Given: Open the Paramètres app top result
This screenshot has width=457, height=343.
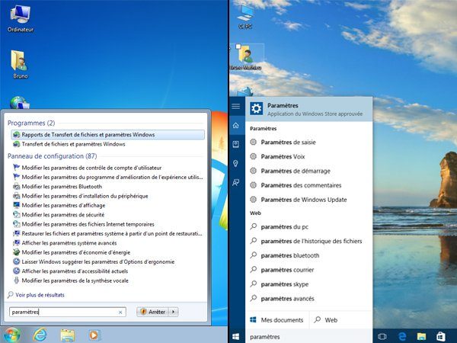Looking at the screenshot, I should click(309, 109).
